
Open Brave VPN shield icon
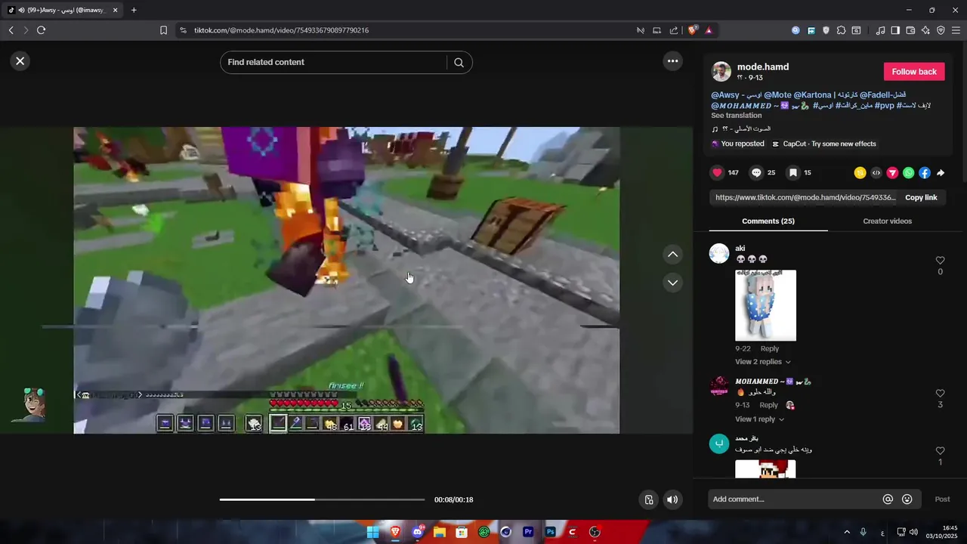pos(941,30)
